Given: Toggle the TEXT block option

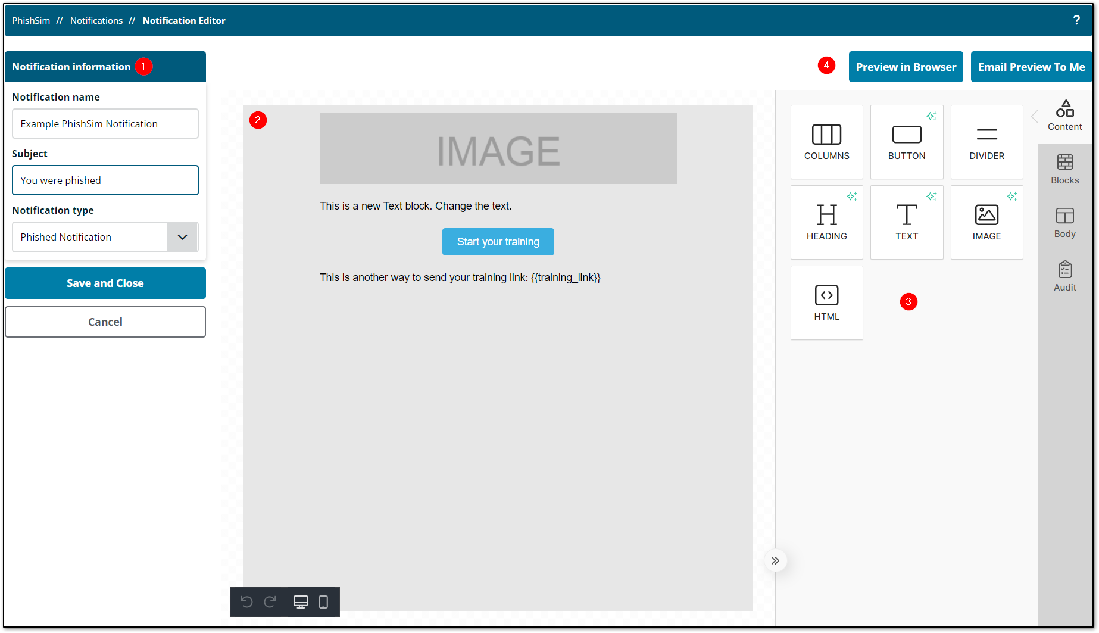Looking at the screenshot, I should (906, 222).
